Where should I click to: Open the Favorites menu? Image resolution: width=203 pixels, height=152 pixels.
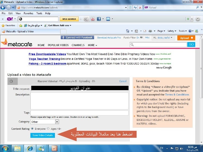(x=28, y=13)
